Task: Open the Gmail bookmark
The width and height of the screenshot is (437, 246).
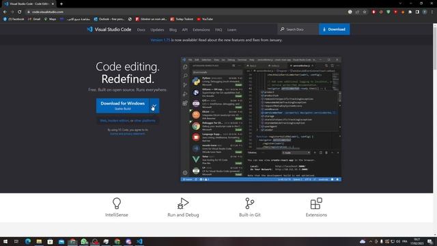Action: coord(34,19)
